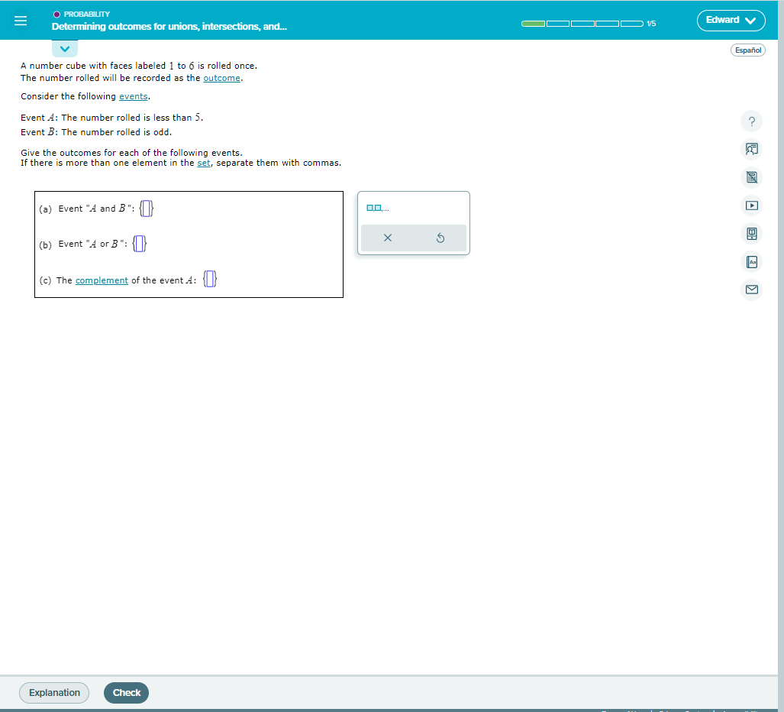Open the dictionary icon
The width and height of the screenshot is (784, 712).
[x=751, y=261]
